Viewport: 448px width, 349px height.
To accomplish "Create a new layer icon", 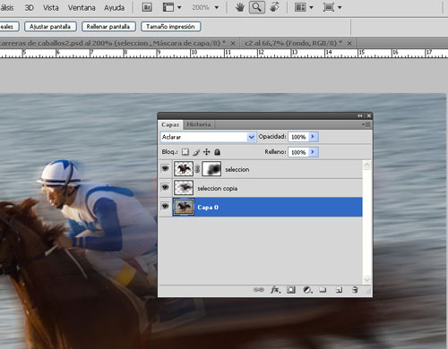I will pos(339,290).
